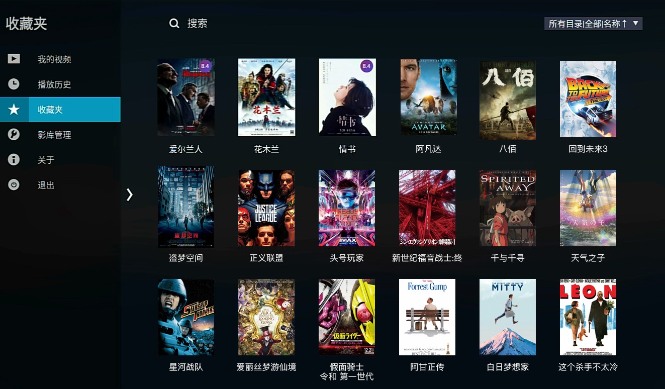This screenshot has width=665, height=389.
Task: Click the 搜索 search field
Action: pos(198,24)
